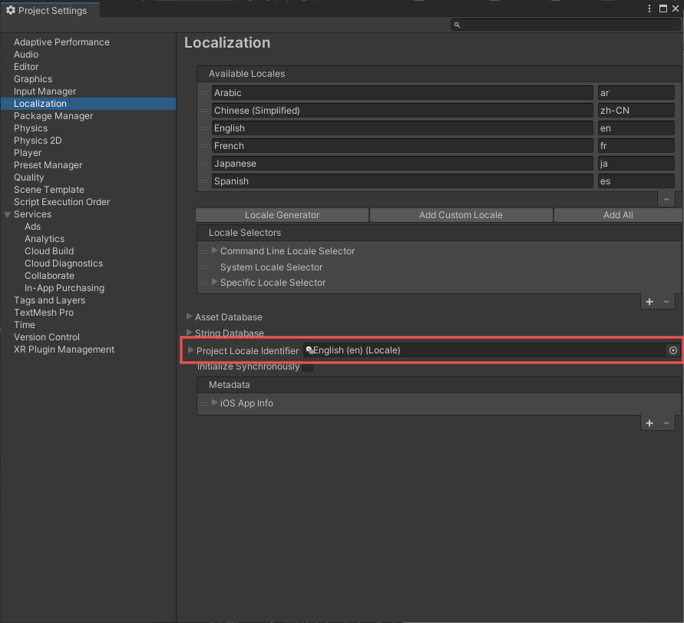
Task: Remove the selected locale using the minus icon
Action: pyautogui.click(x=666, y=198)
